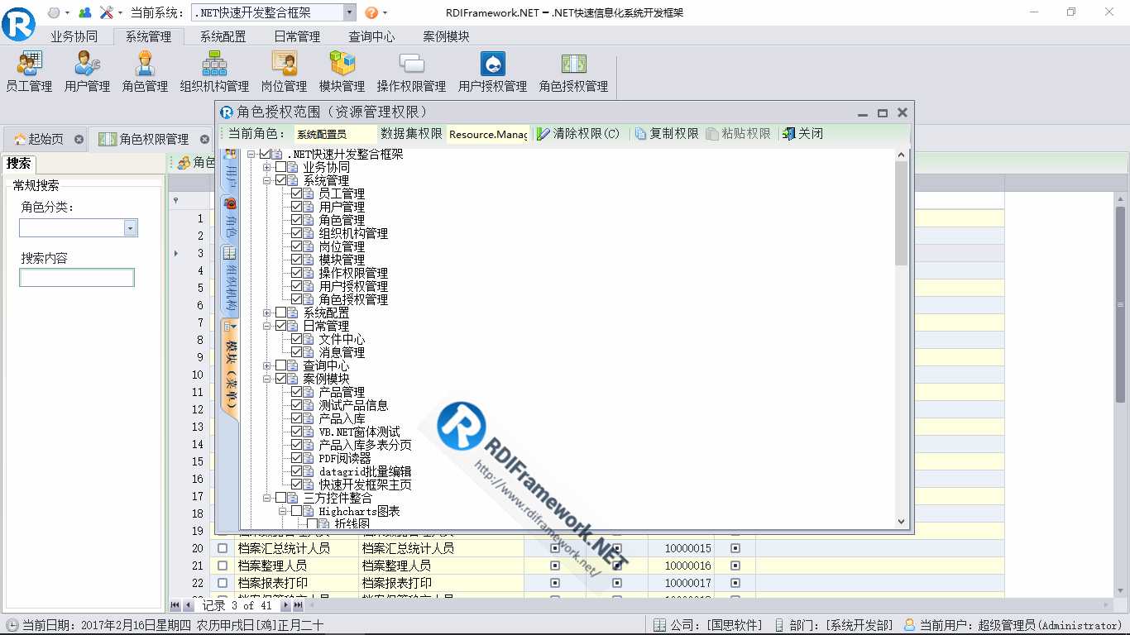Tick the row checkbox for 档案整理人员

(x=222, y=566)
